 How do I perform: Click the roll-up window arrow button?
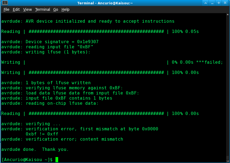(206, 3)
